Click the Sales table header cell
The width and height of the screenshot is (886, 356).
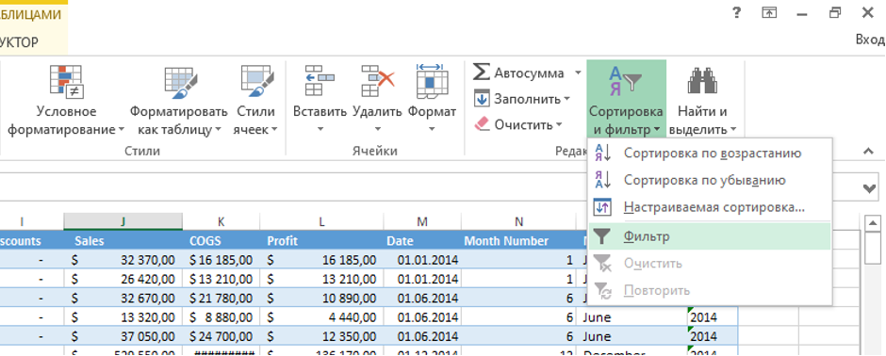[x=123, y=241]
